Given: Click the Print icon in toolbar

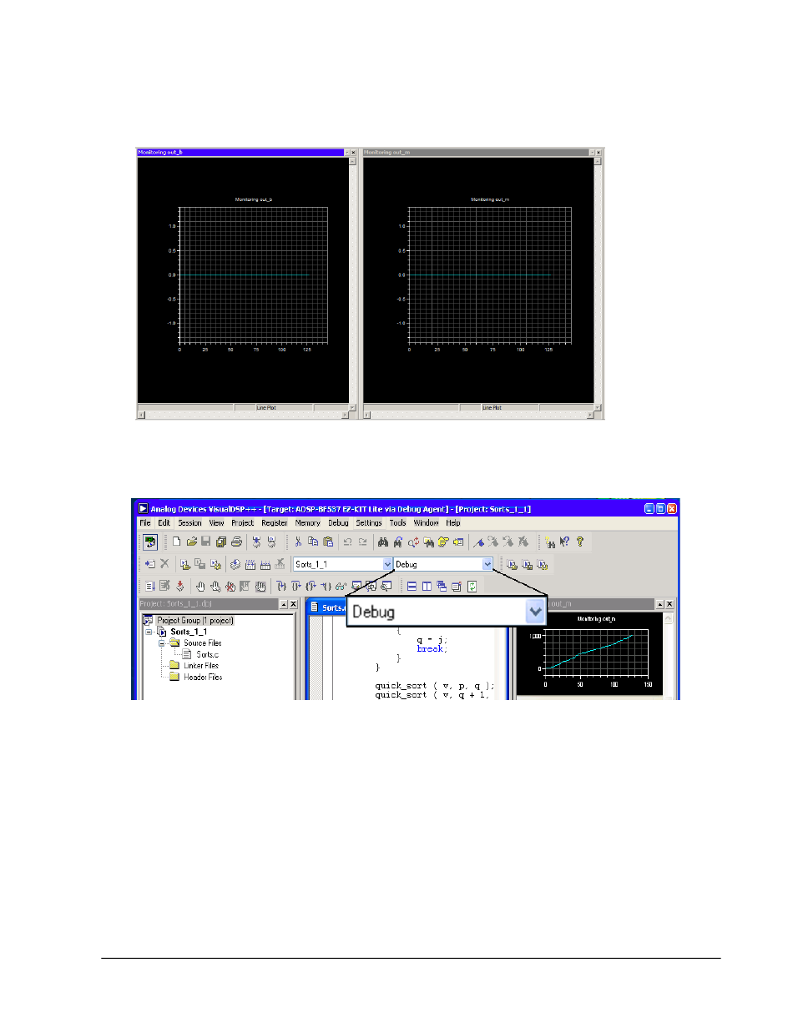Looking at the screenshot, I should pyautogui.click(x=235, y=542).
